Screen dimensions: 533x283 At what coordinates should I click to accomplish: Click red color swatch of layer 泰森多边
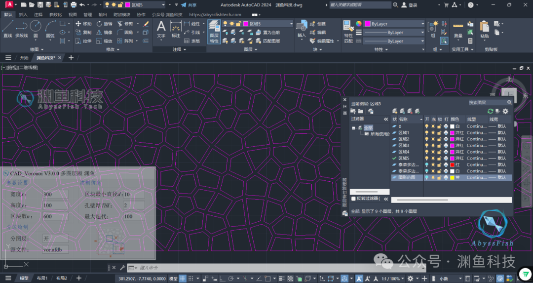pos(453,164)
